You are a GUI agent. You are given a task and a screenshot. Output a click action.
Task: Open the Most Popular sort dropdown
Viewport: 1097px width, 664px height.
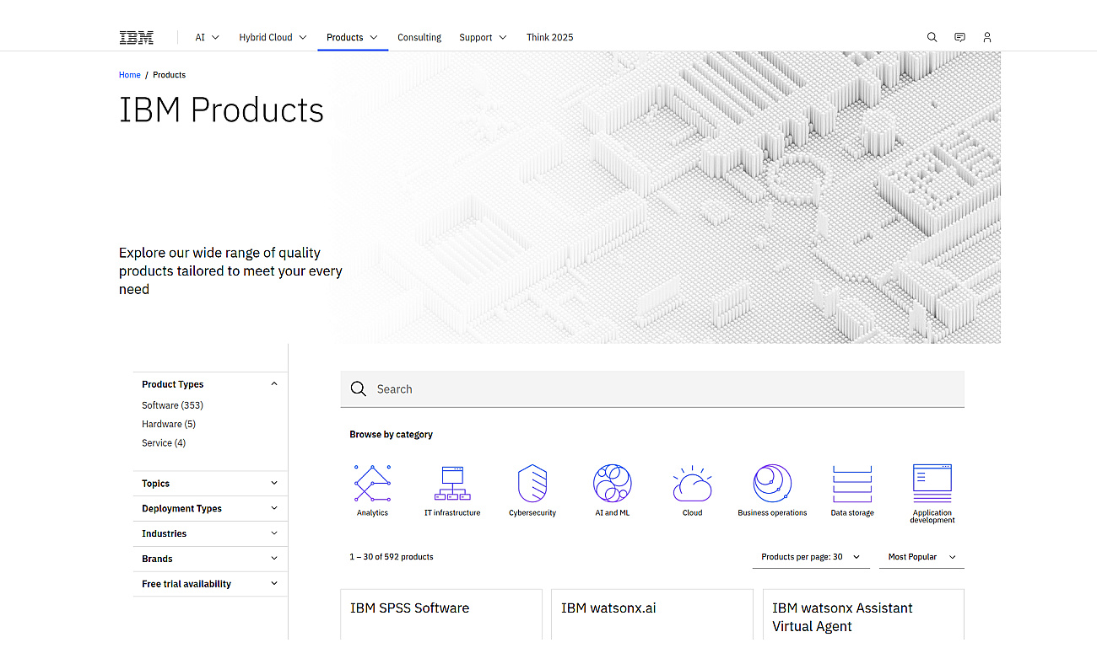pos(921,557)
